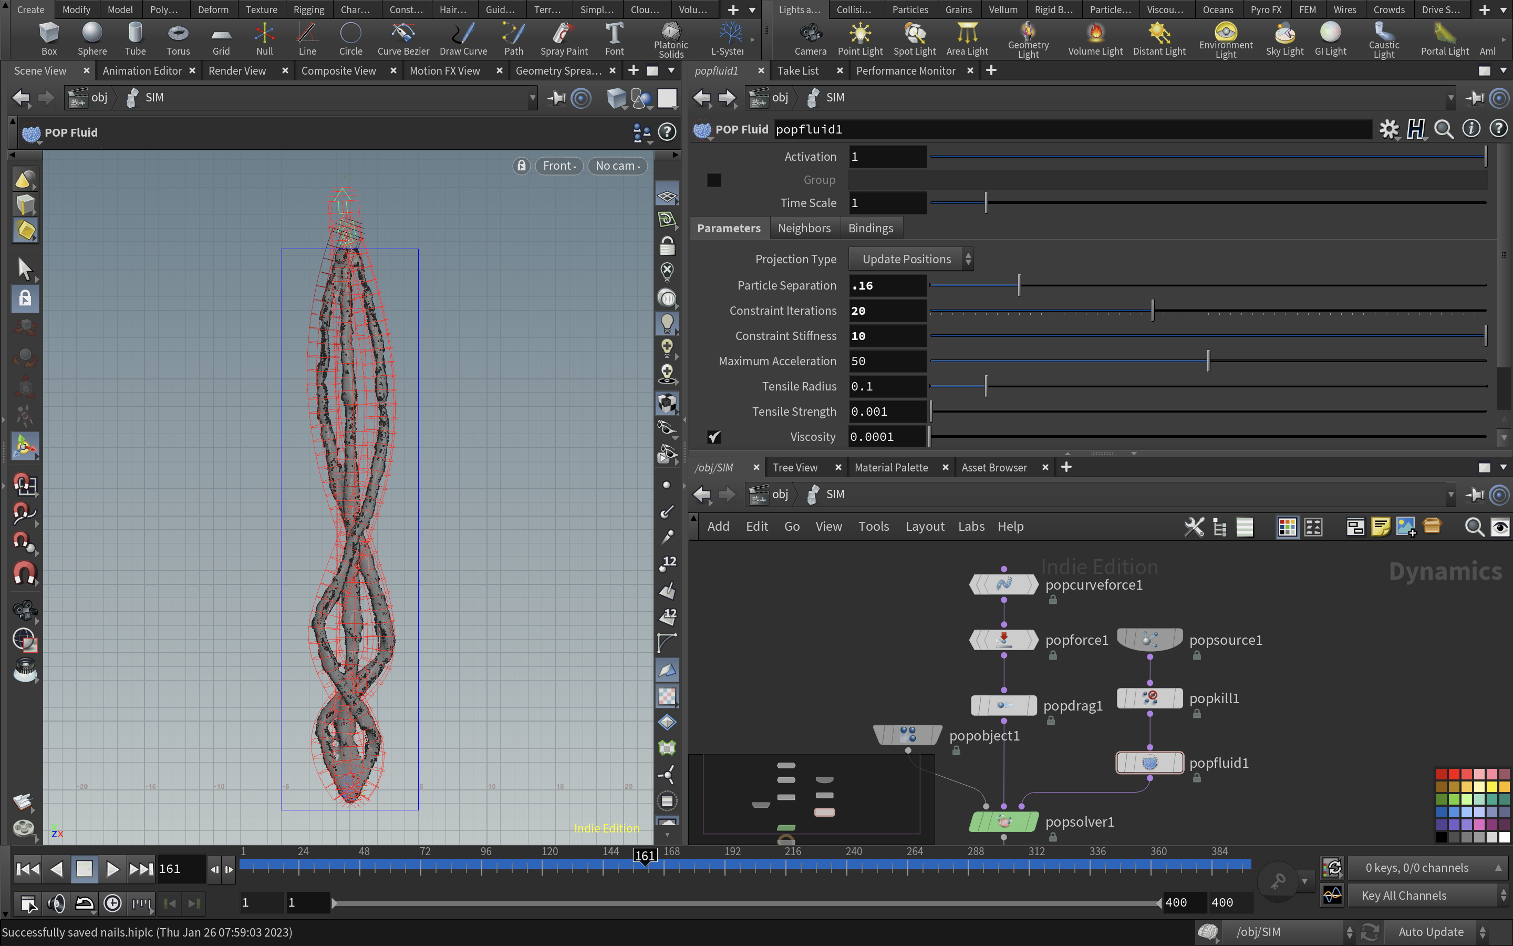Click the Tensile Radius input field

point(887,387)
